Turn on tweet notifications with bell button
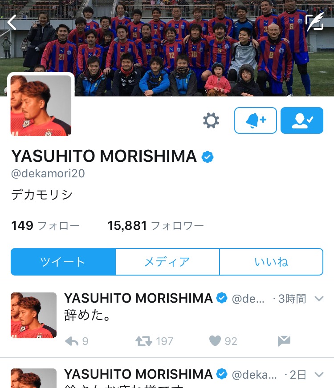 pos(255,120)
